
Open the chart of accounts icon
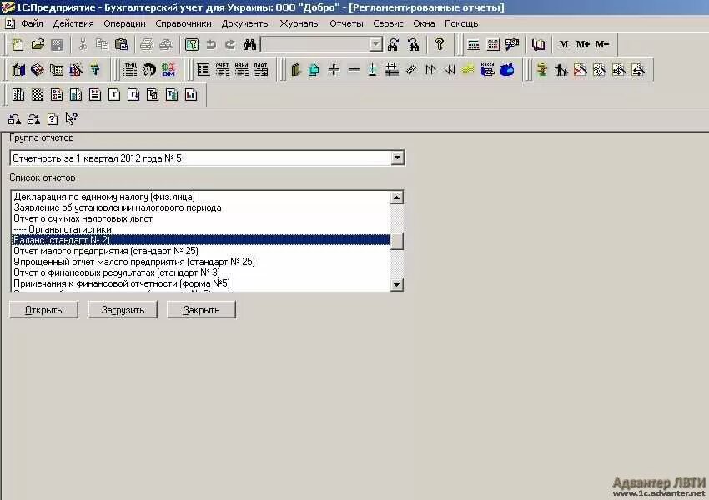(18, 69)
